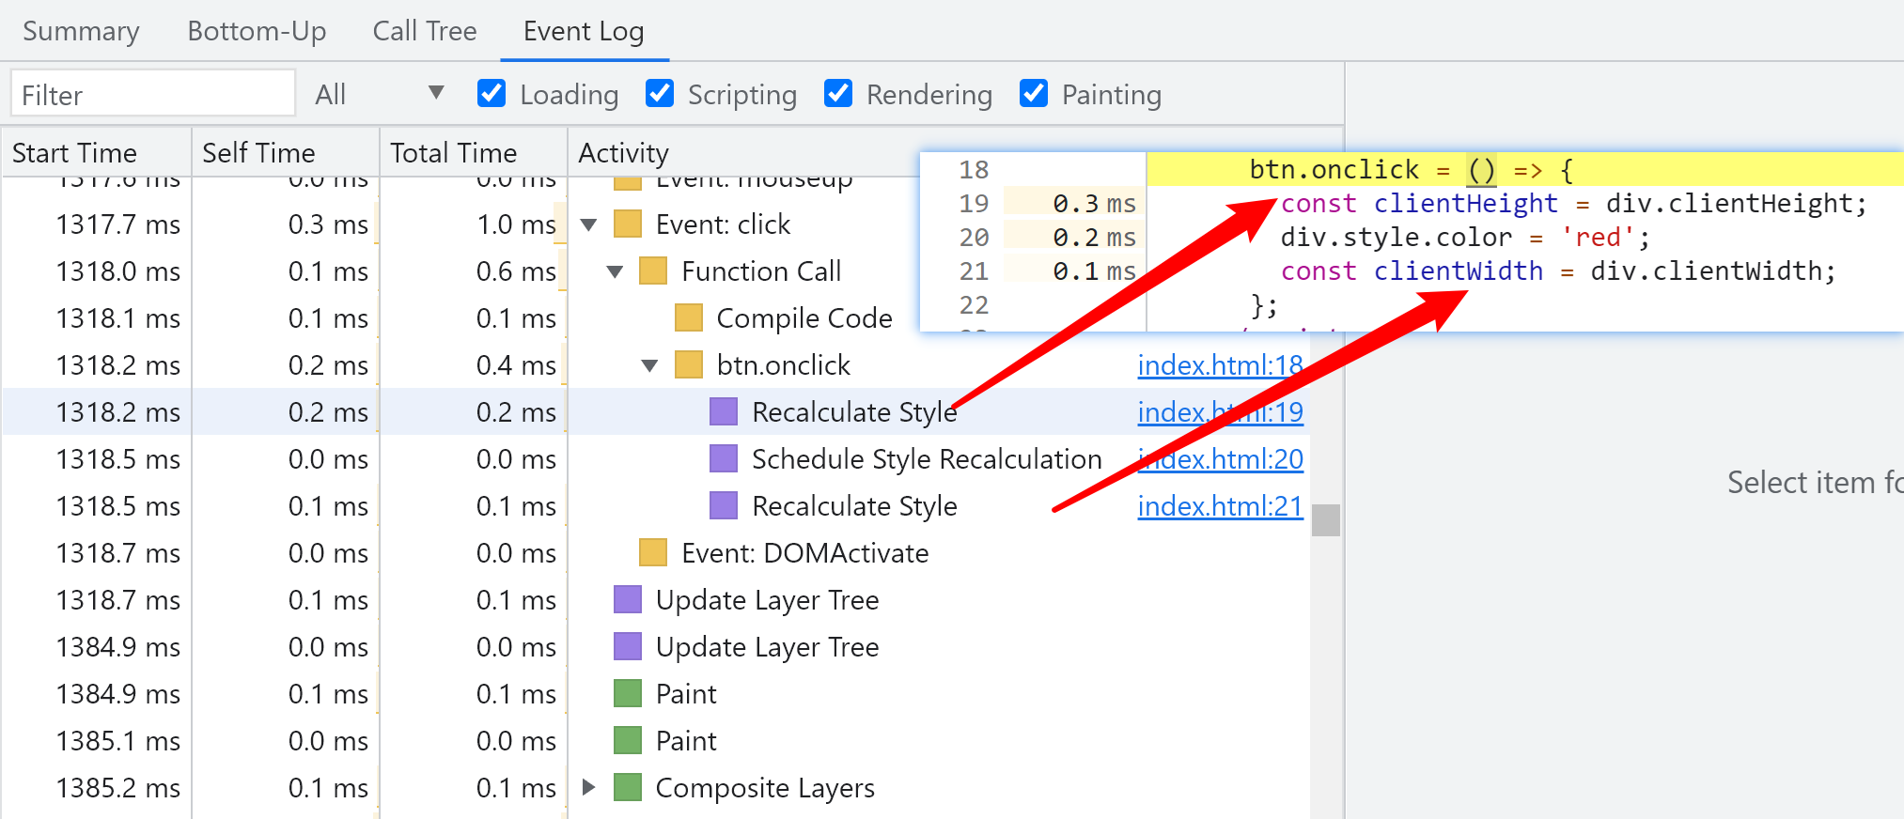Open the All duration dropdown
This screenshot has height=819, width=1904.
click(379, 94)
